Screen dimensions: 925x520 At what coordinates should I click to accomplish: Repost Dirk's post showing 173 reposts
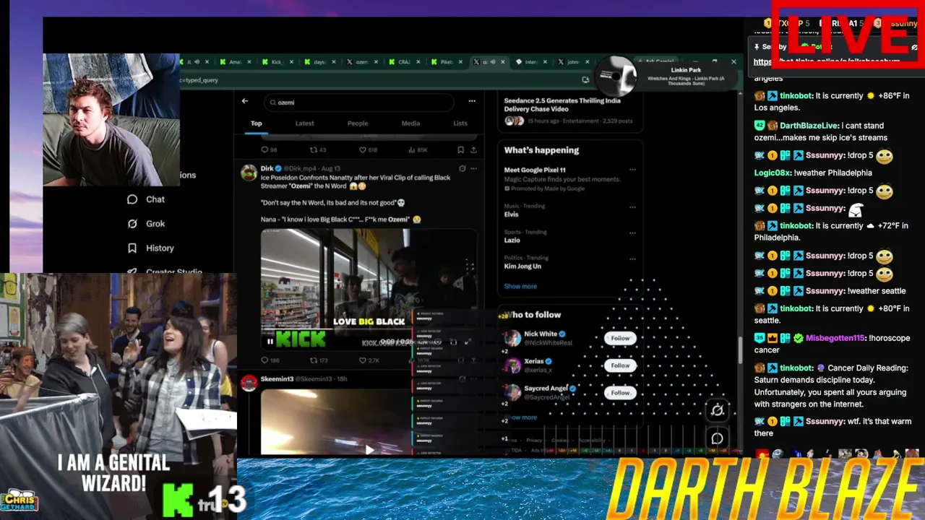[x=314, y=360]
